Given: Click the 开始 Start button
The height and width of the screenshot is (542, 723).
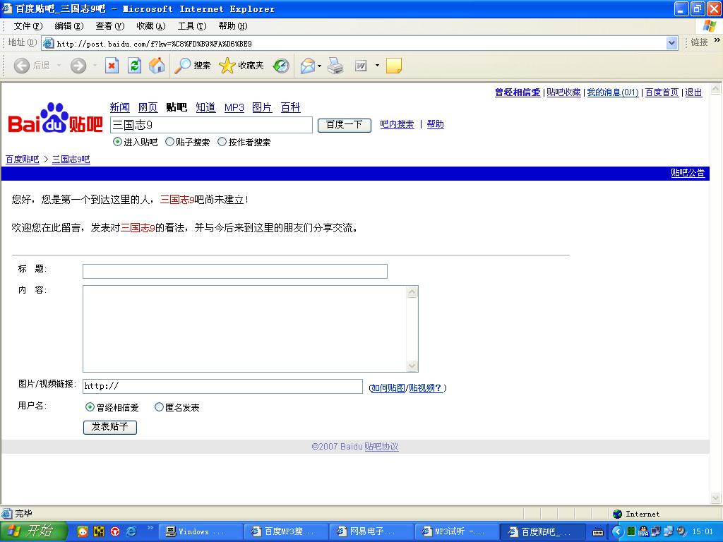Looking at the screenshot, I should [x=33, y=531].
